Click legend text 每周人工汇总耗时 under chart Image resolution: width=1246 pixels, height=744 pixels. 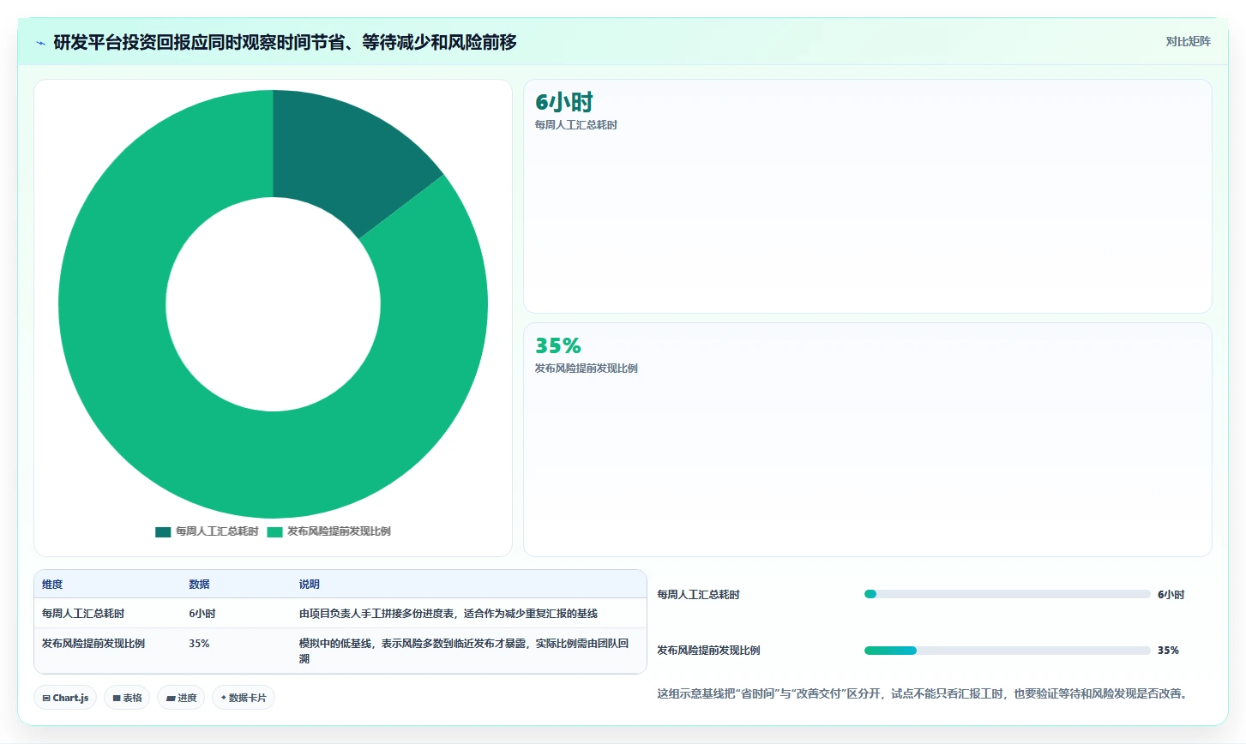217,531
